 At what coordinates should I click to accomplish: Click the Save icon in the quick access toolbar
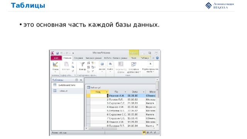point(58,53)
